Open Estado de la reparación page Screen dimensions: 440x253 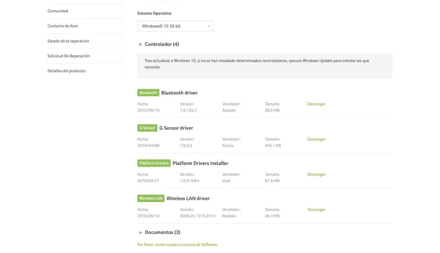point(68,41)
